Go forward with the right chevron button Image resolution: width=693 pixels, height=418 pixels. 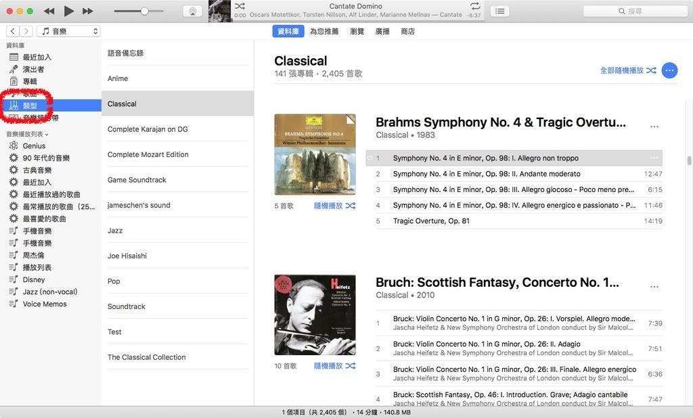point(26,31)
